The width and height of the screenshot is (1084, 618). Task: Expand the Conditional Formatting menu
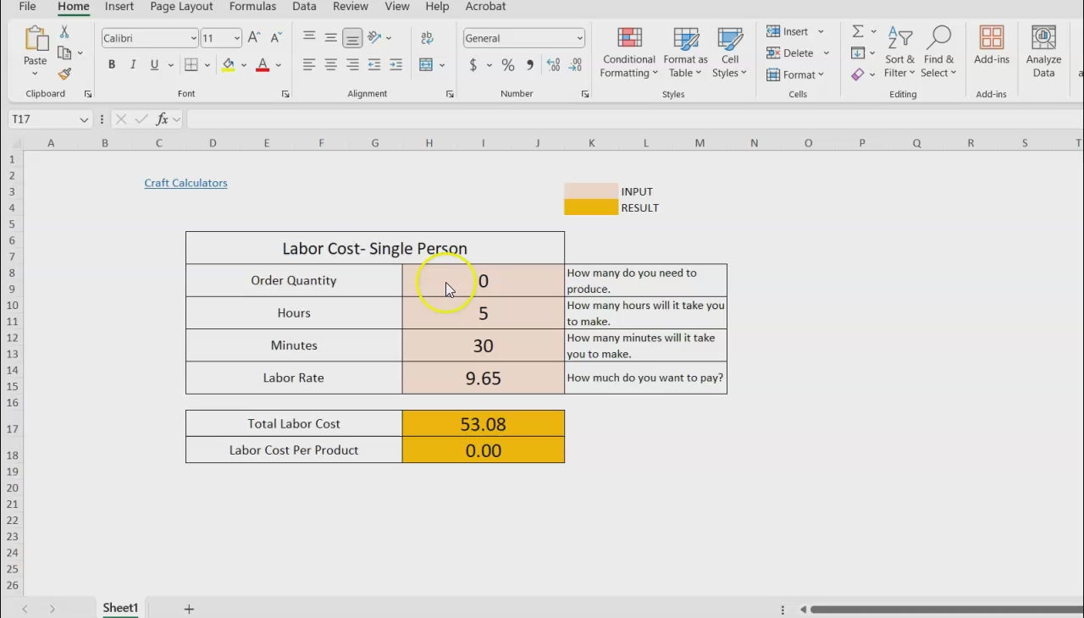coord(628,52)
